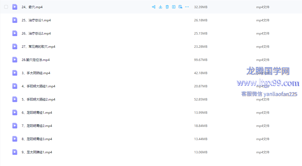This screenshot has height=166, width=302.
Task: Click the share icon for 24、奇穴.mp4
Action: tap(154, 7)
